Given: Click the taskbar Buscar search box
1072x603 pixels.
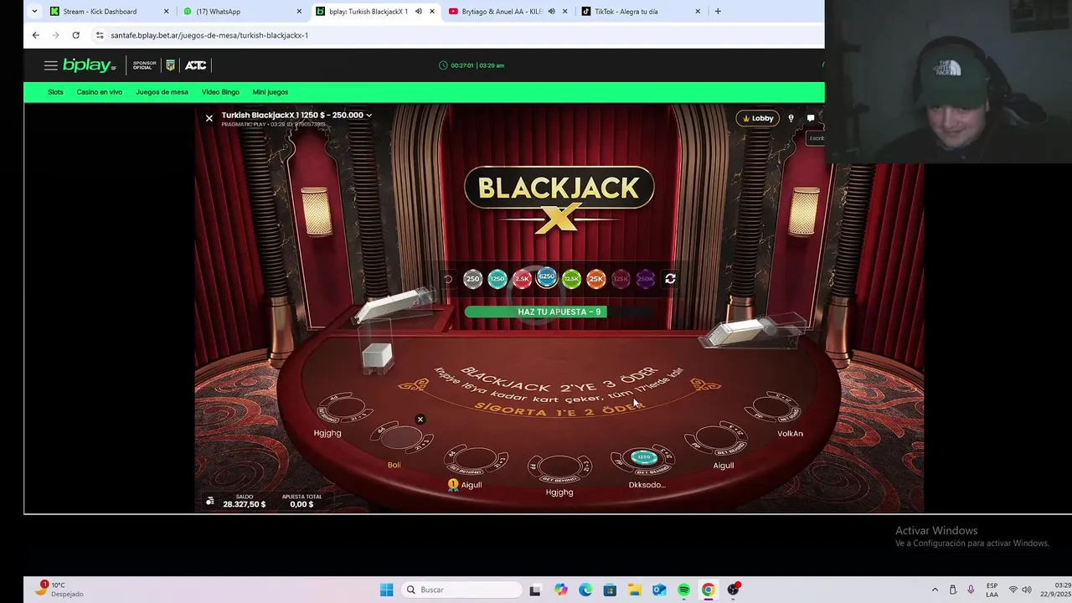Looking at the screenshot, I should [462, 590].
